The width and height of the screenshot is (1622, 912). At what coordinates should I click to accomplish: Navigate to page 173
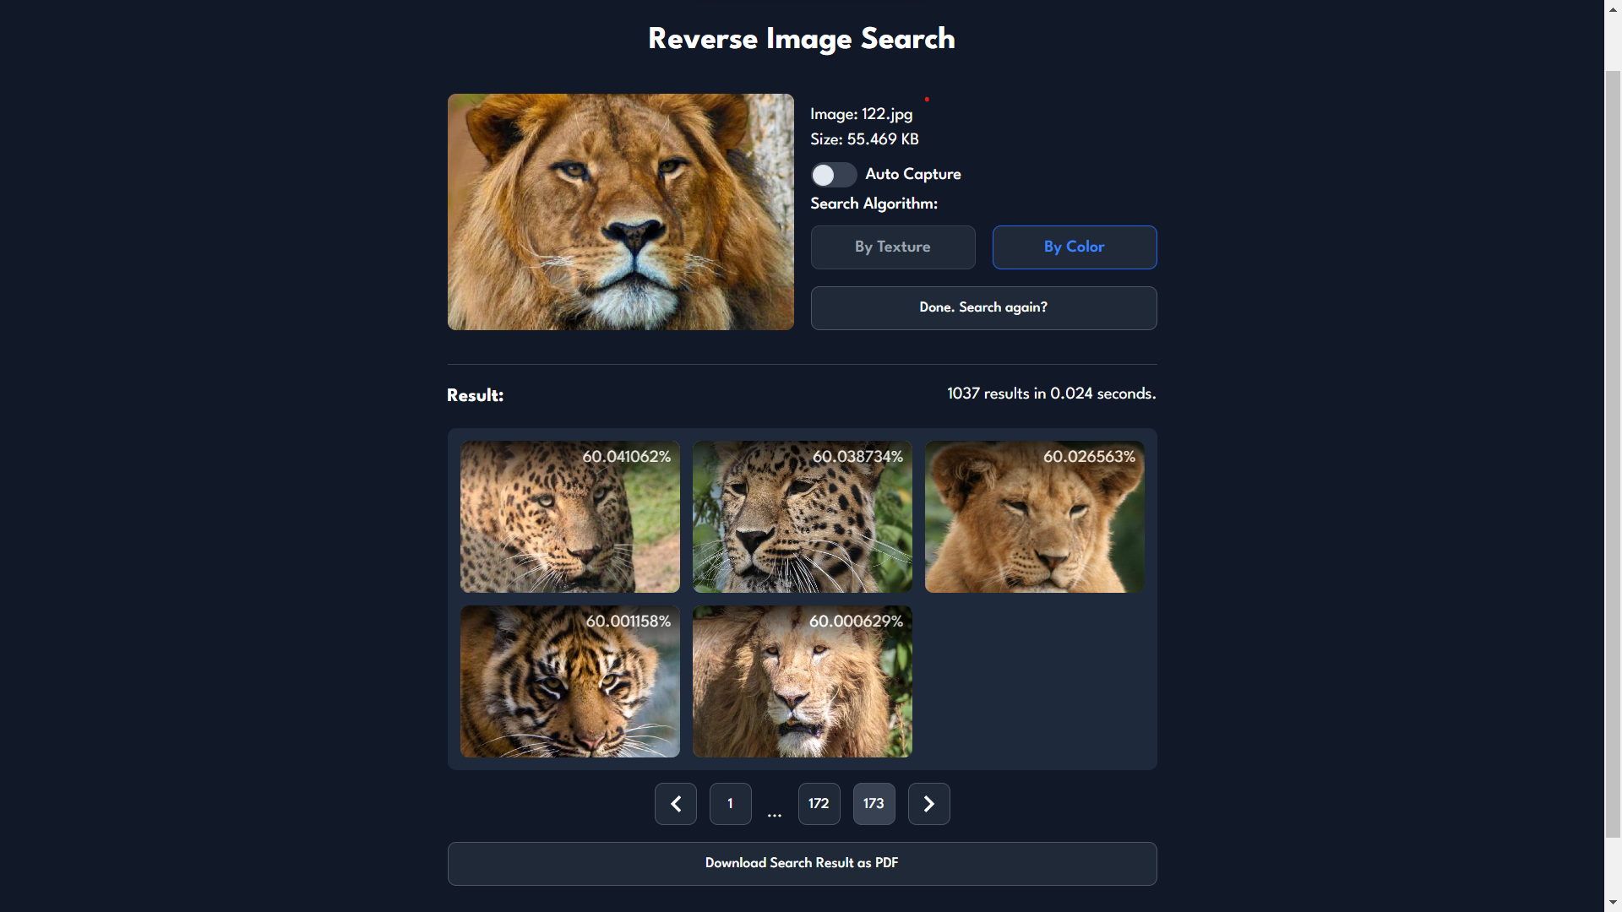[x=874, y=803]
